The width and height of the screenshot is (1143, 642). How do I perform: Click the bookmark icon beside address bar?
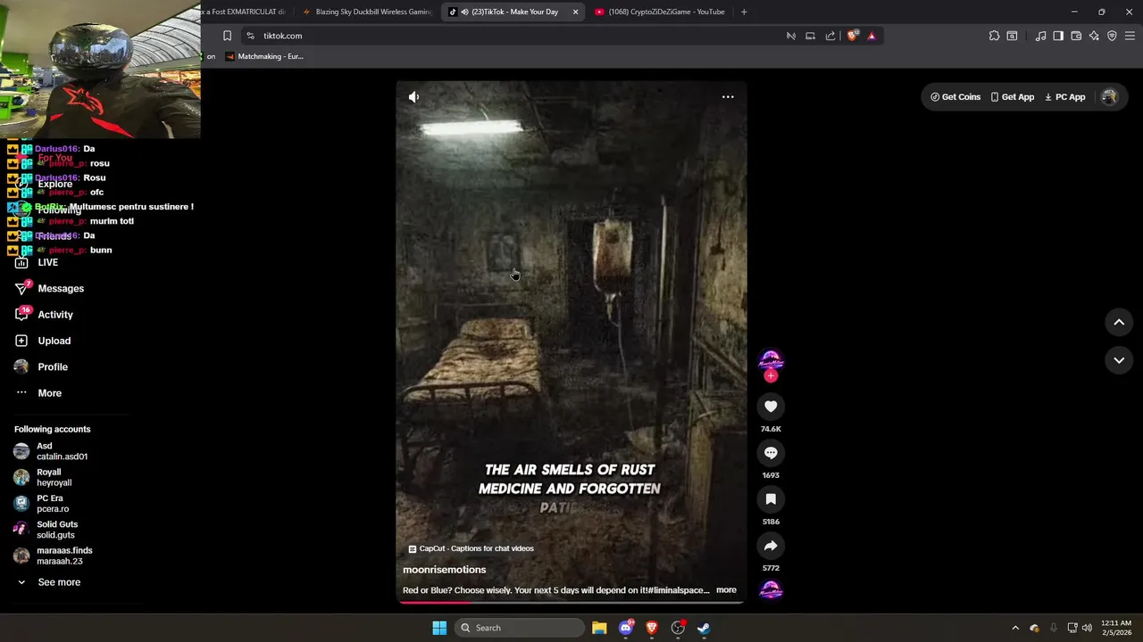227,36
